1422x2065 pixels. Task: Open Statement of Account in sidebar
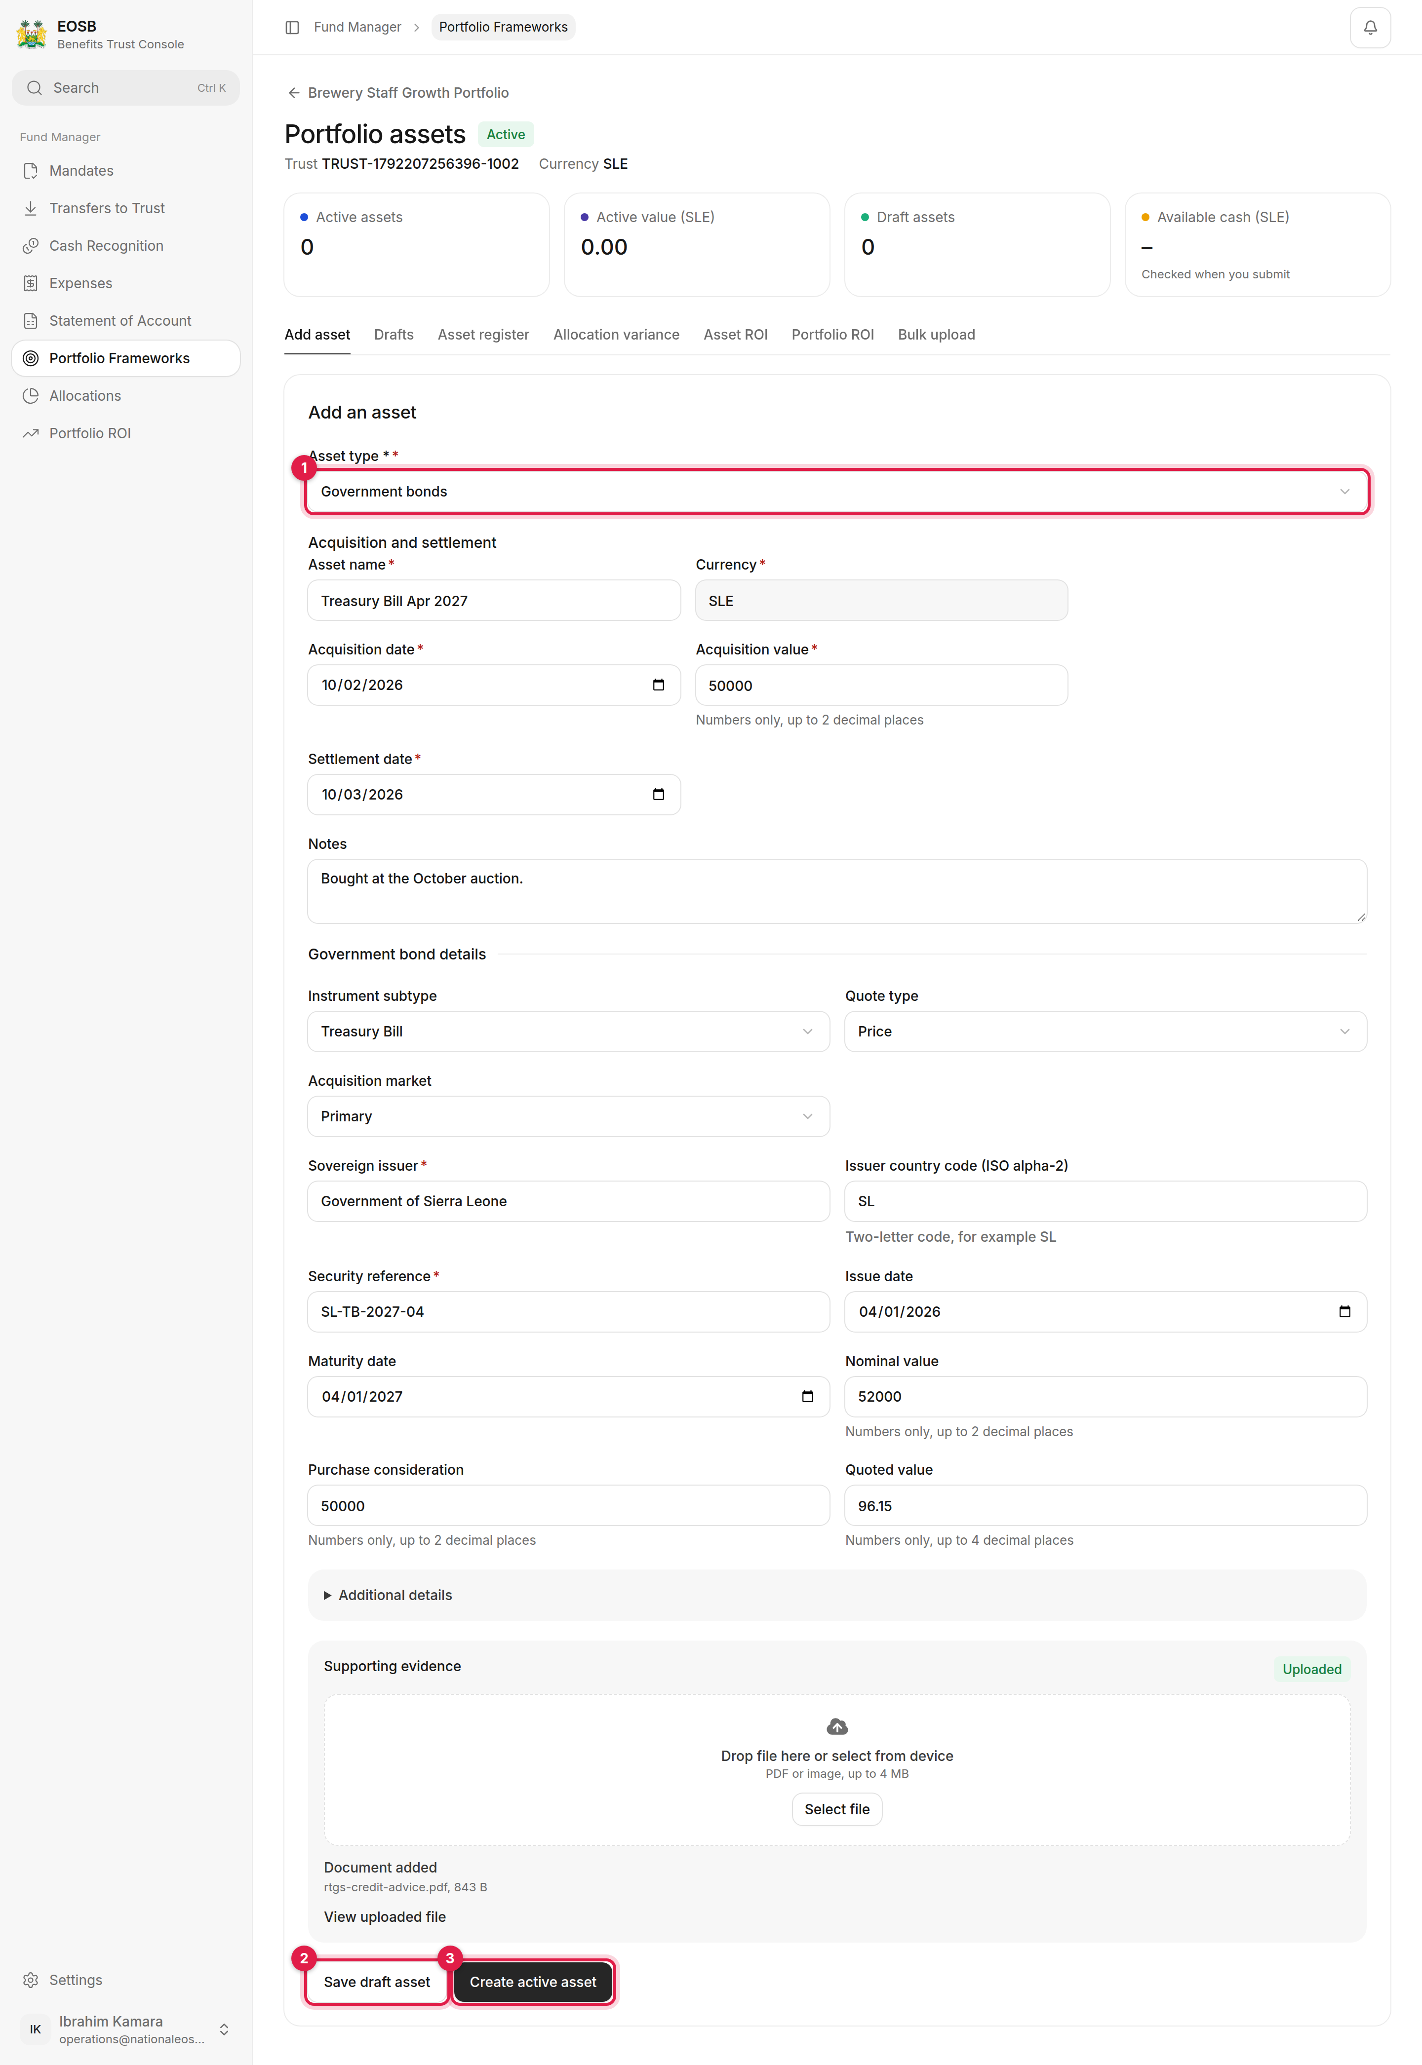tap(125, 321)
